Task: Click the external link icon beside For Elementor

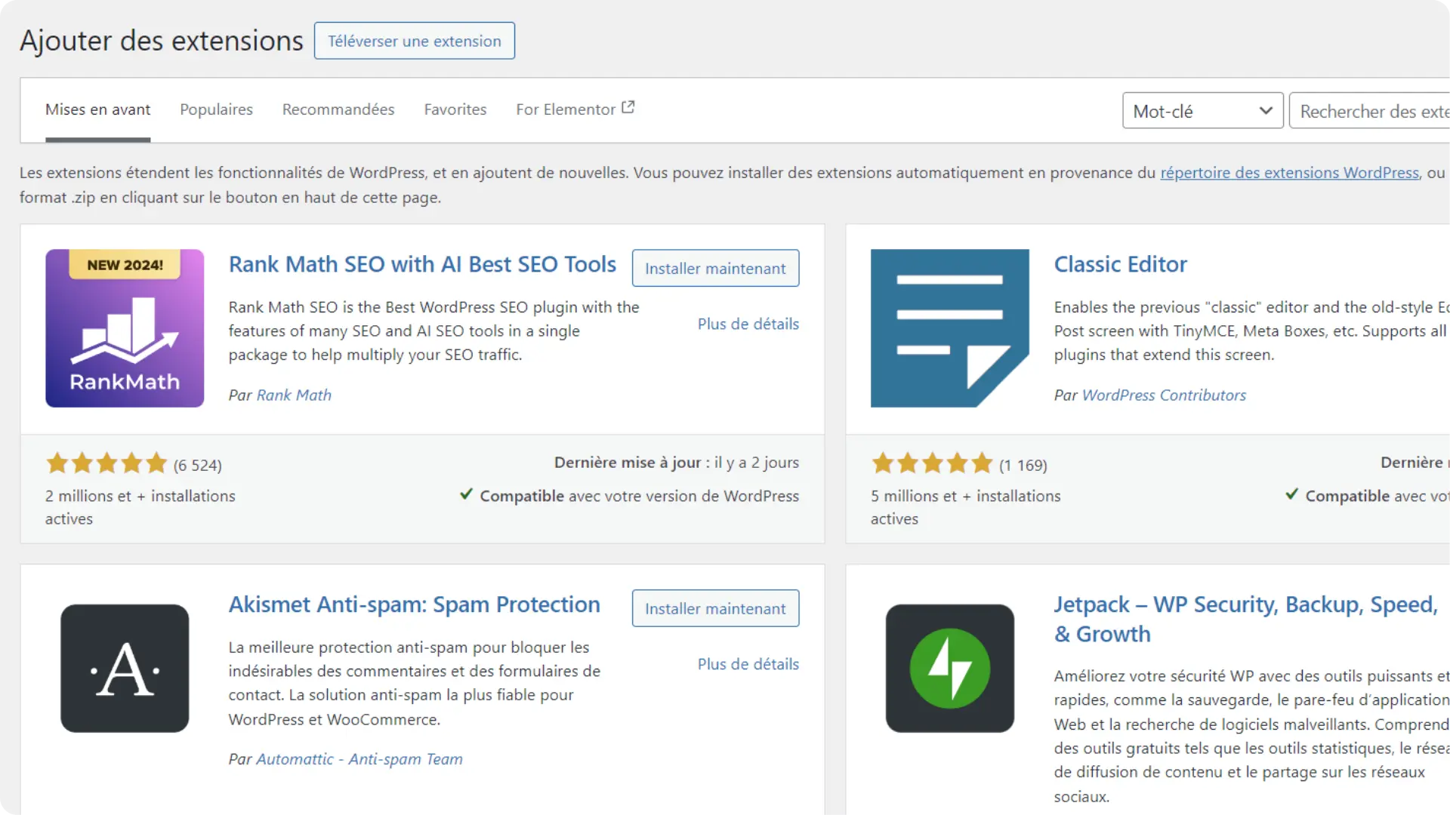Action: tap(628, 108)
